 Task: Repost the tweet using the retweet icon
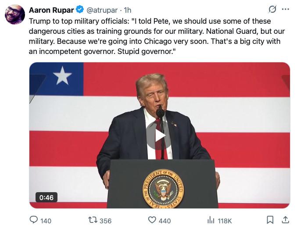click(93, 220)
